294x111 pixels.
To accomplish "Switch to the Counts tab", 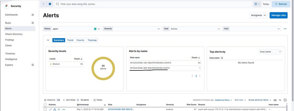I will 80,40.
